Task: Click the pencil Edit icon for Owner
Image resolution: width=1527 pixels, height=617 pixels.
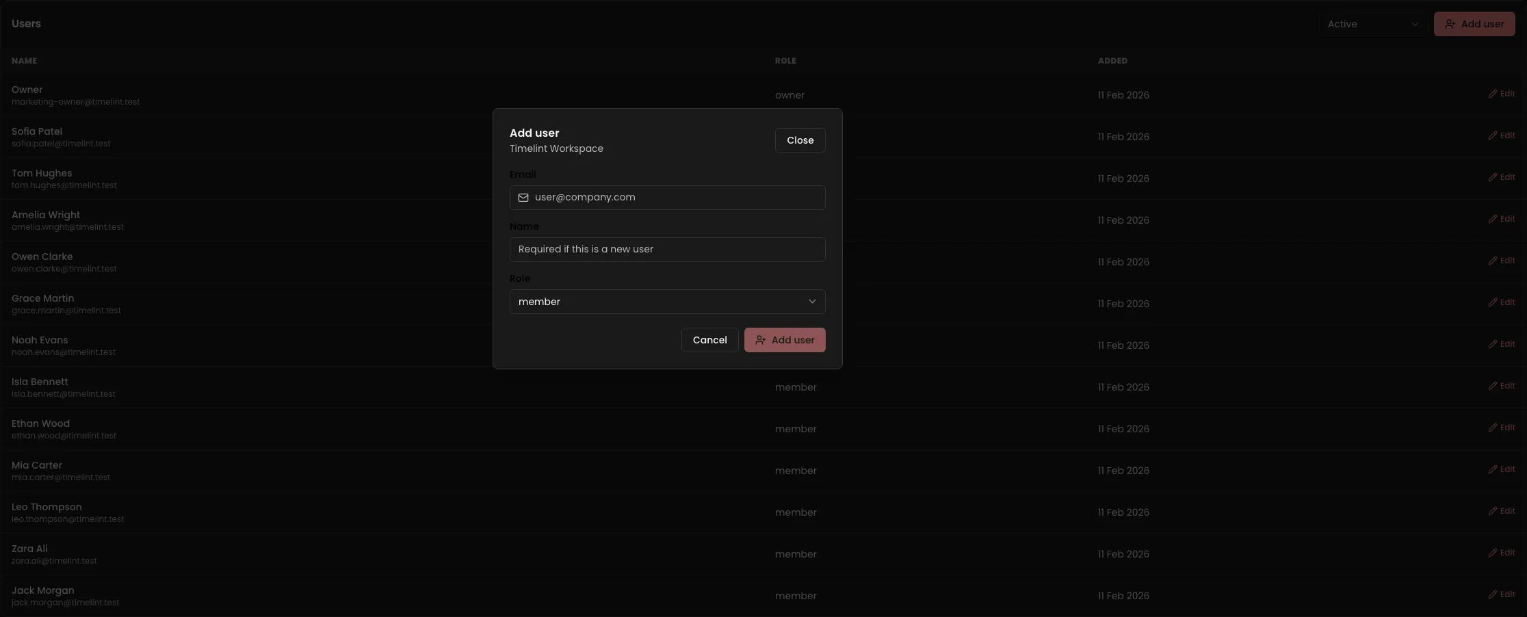Action: coord(1492,94)
